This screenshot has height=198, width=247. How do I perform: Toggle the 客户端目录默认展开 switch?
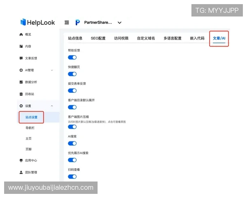point(72,107)
